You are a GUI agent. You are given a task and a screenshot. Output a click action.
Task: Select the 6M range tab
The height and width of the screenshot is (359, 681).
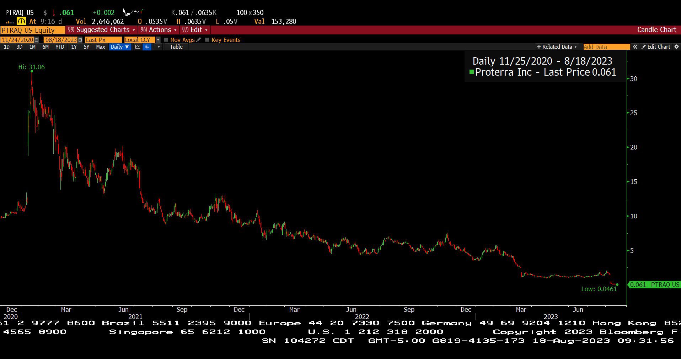point(45,47)
